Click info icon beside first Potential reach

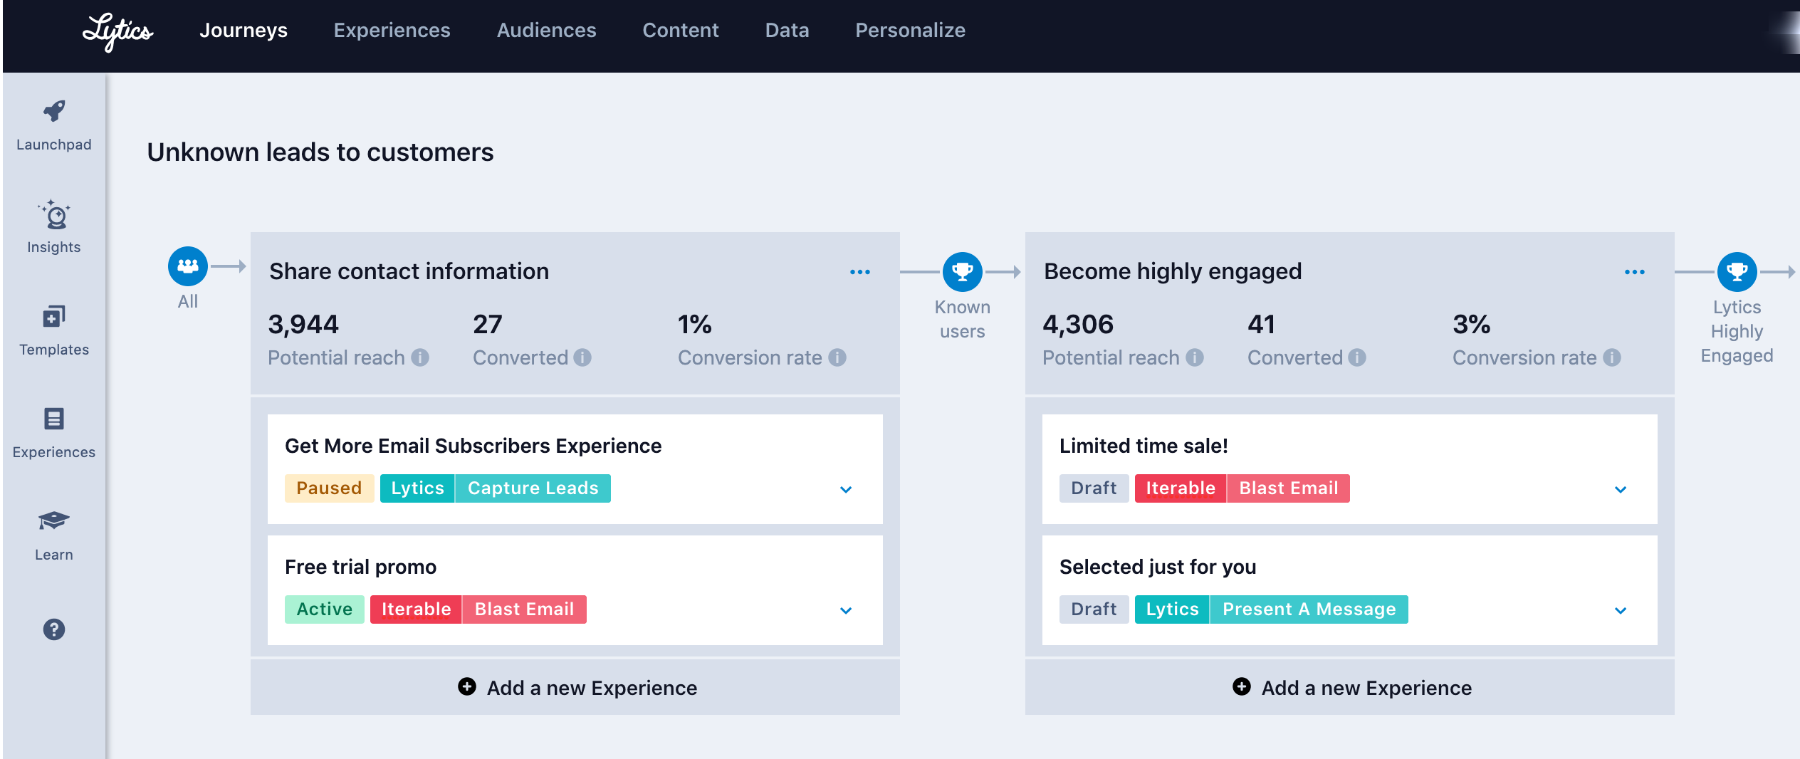[420, 357]
